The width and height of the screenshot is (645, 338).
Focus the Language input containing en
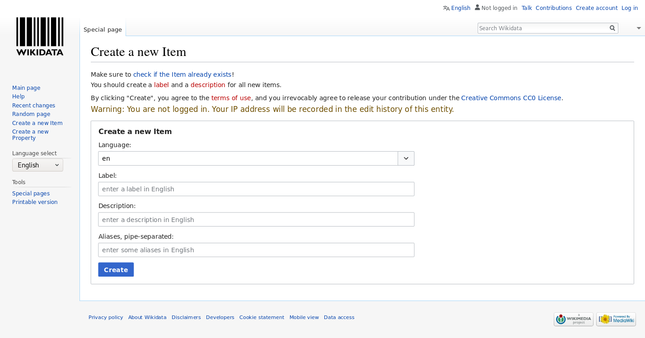click(x=248, y=158)
